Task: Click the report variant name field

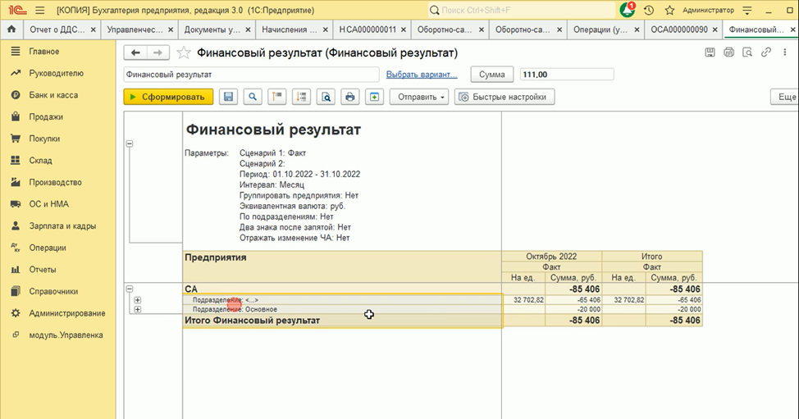Action: [x=251, y=75]
